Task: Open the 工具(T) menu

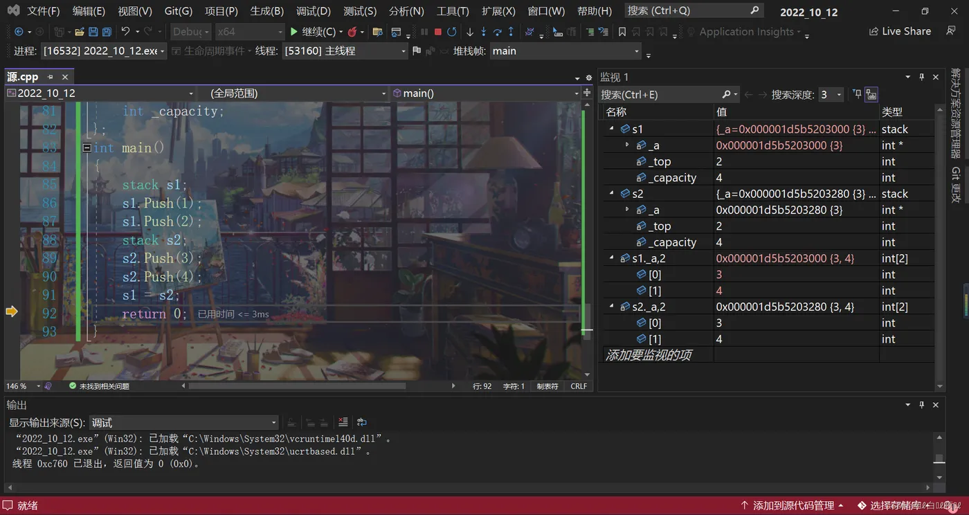Action: (x=453, y=11)
